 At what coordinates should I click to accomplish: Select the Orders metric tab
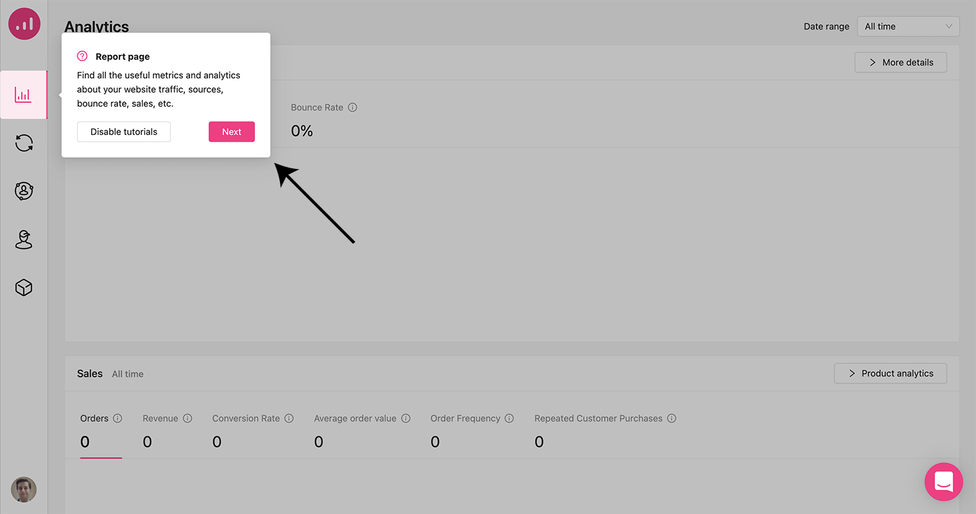pos(101,431)
